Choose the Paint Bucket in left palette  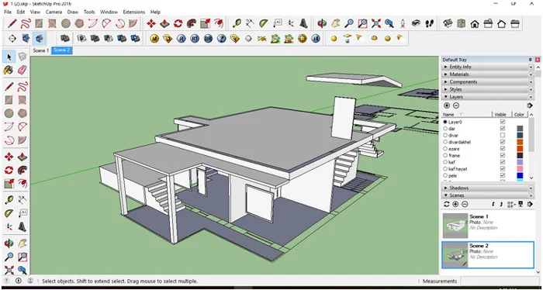coord(9,71)
